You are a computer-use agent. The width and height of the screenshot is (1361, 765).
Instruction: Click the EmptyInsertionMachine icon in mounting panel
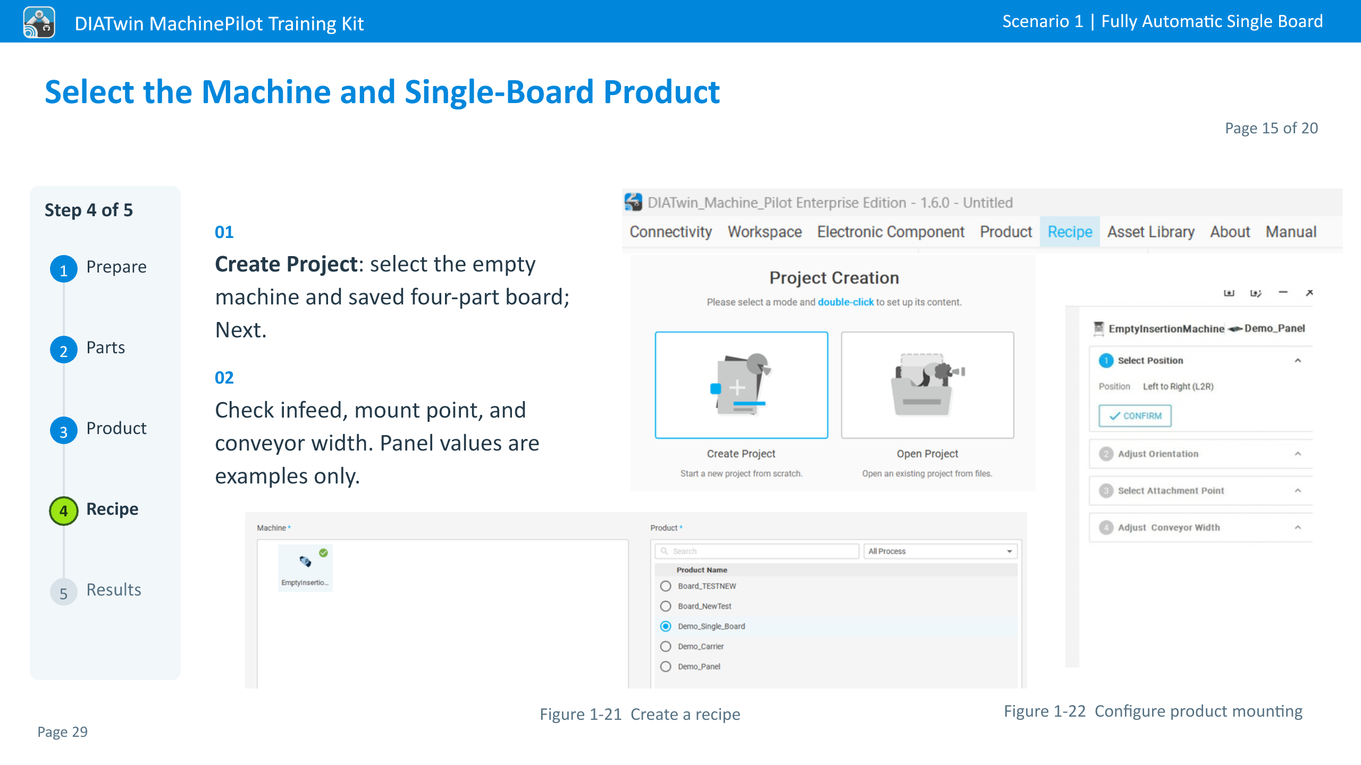point(1098,329)
